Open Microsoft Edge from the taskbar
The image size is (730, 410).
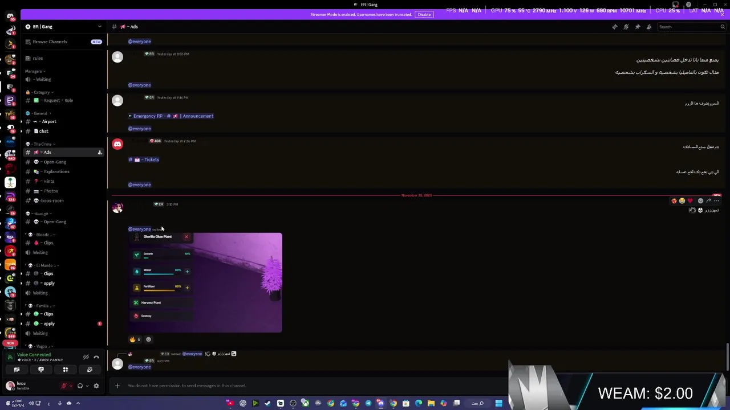click(x=418, y=403)
